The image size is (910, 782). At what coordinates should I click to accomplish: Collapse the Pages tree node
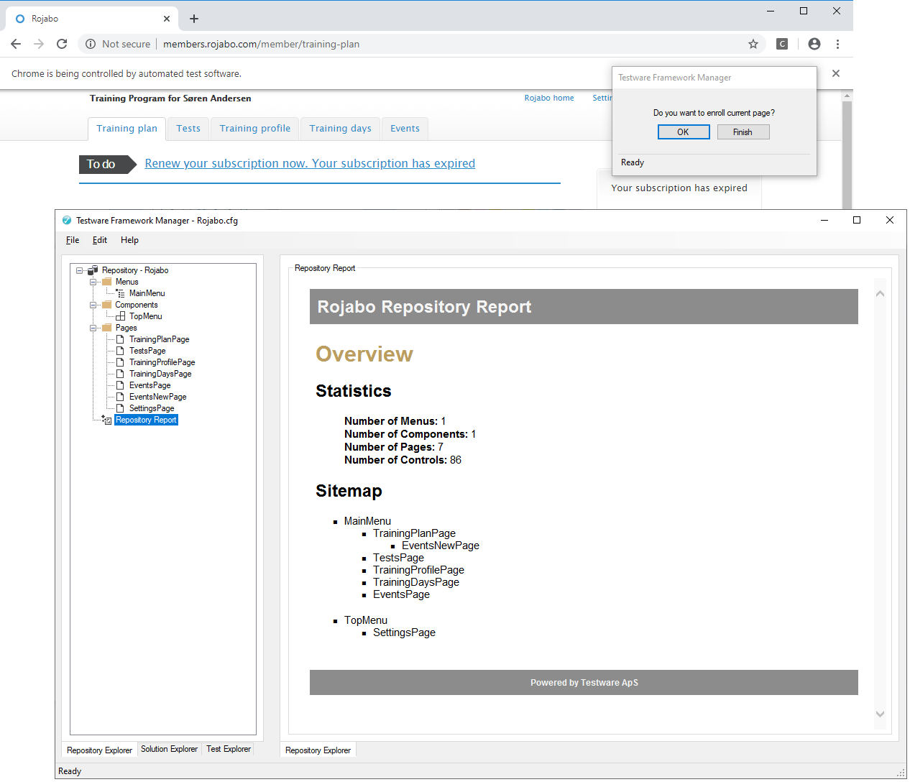click(x=93, y=328)
